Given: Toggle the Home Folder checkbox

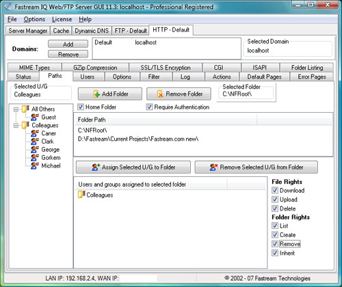Looking at the screenshot, I should 81,107.
